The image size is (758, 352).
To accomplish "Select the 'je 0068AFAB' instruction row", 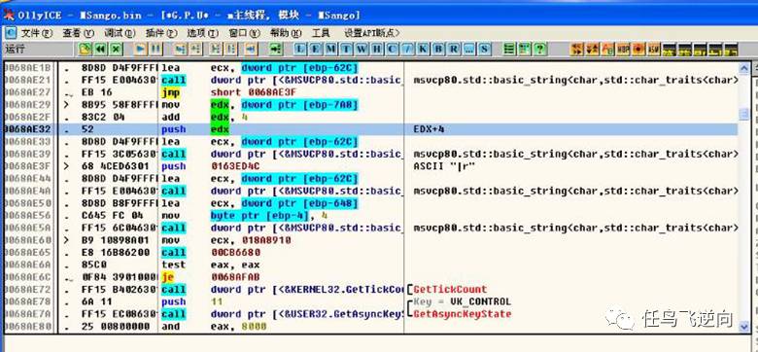I will 371,277.
